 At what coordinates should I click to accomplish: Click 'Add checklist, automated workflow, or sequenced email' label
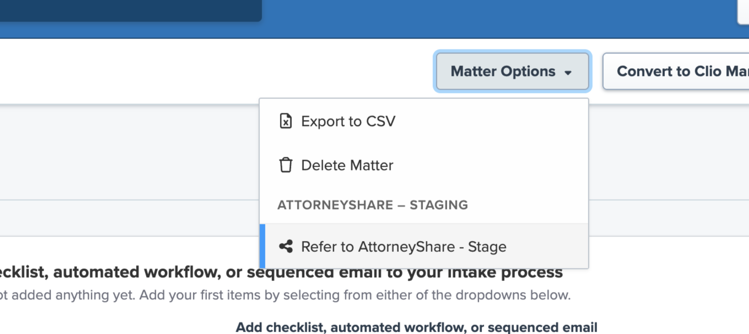pyautogui.click(x=416, y=327)
